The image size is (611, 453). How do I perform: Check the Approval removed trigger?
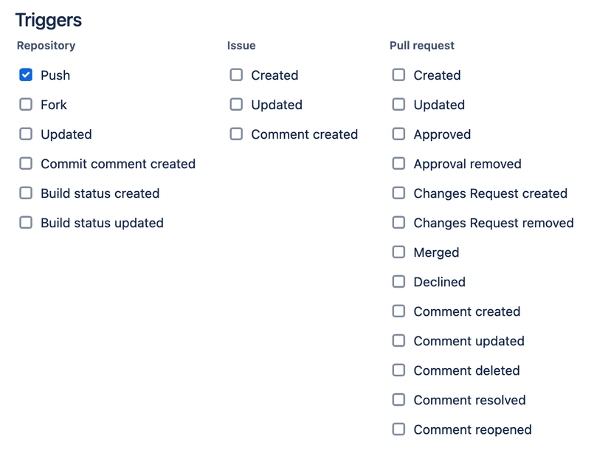tap(398, 163)
